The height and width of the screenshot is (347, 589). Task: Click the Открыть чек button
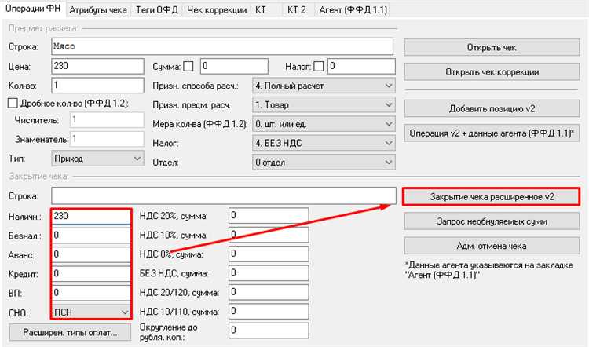492,47
